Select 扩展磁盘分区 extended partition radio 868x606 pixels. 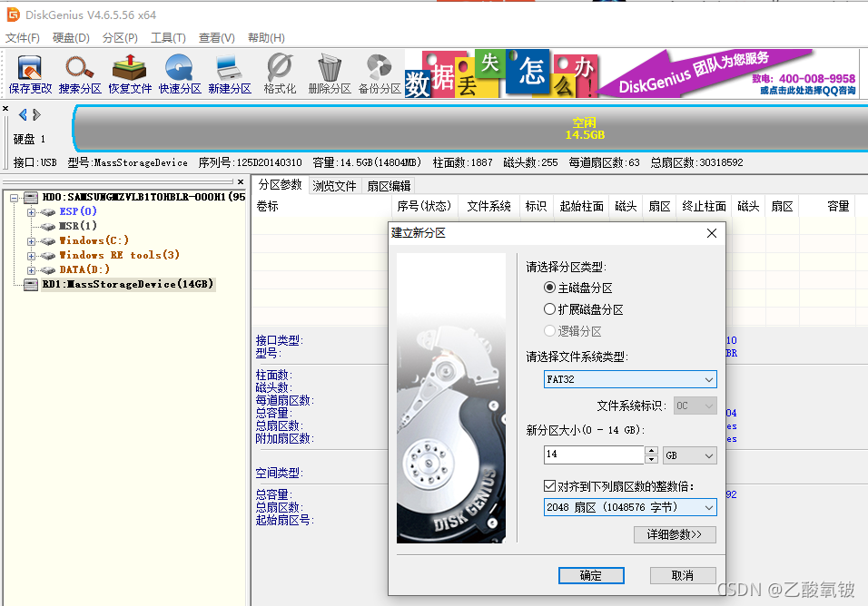(x=549, y=309)
